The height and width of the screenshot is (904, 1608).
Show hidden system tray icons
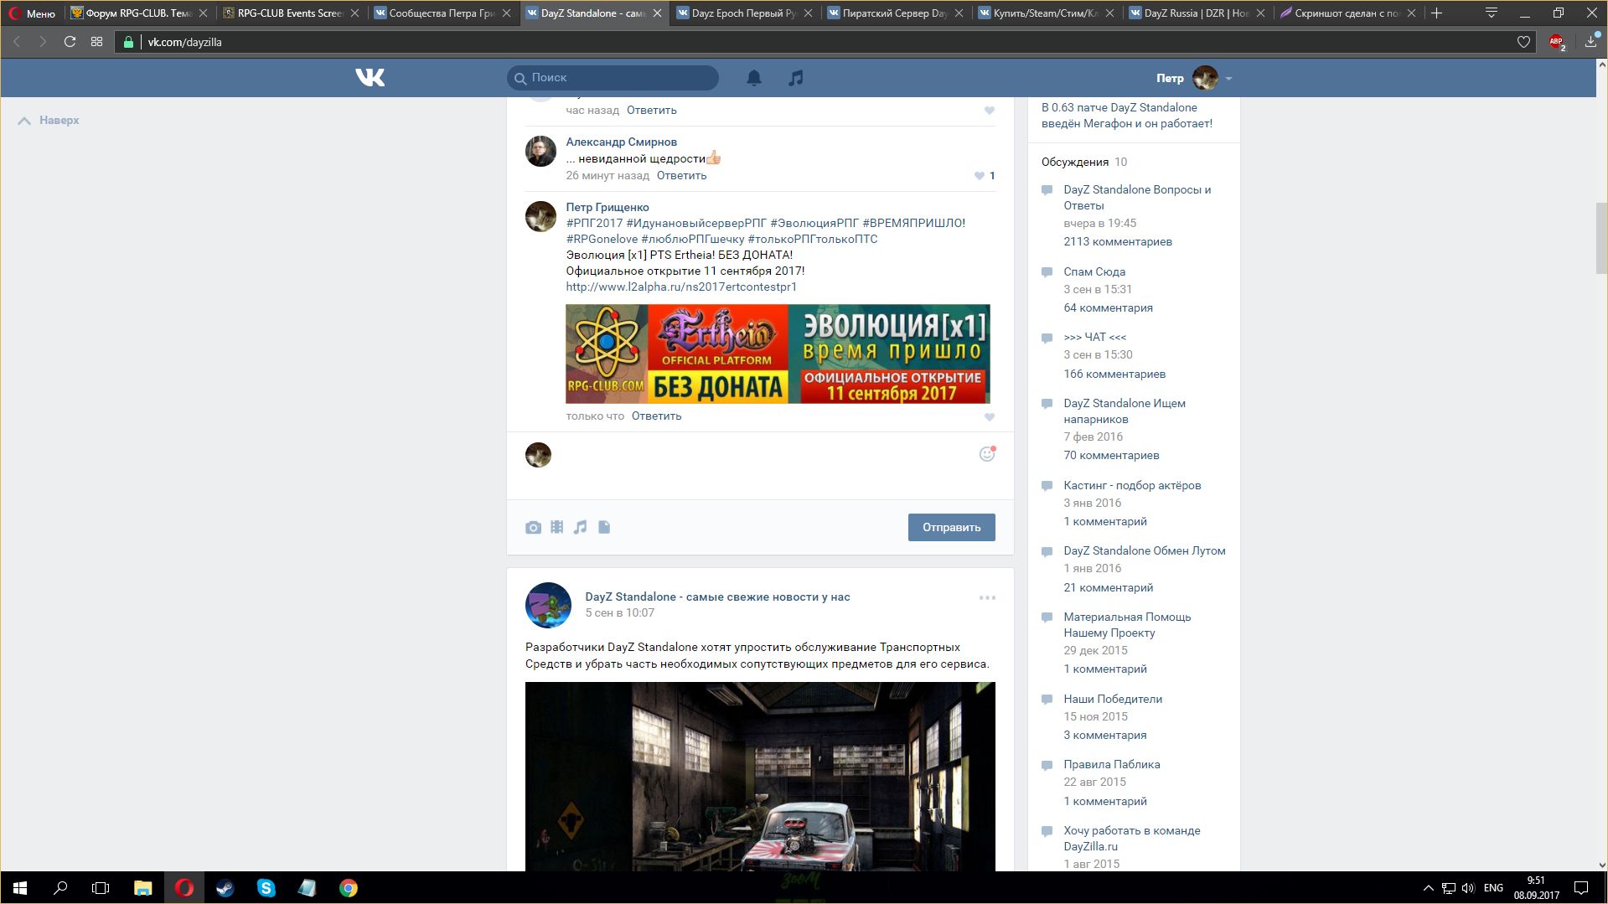pos(1428,888)
